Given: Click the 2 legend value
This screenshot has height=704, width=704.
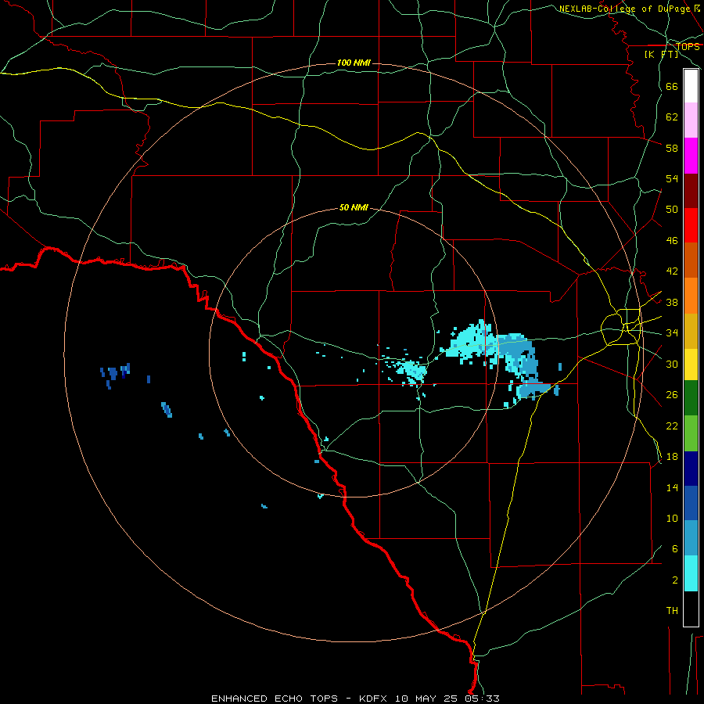Looking at the screenshot, I should pyautogui.click(x=674, y=580).
